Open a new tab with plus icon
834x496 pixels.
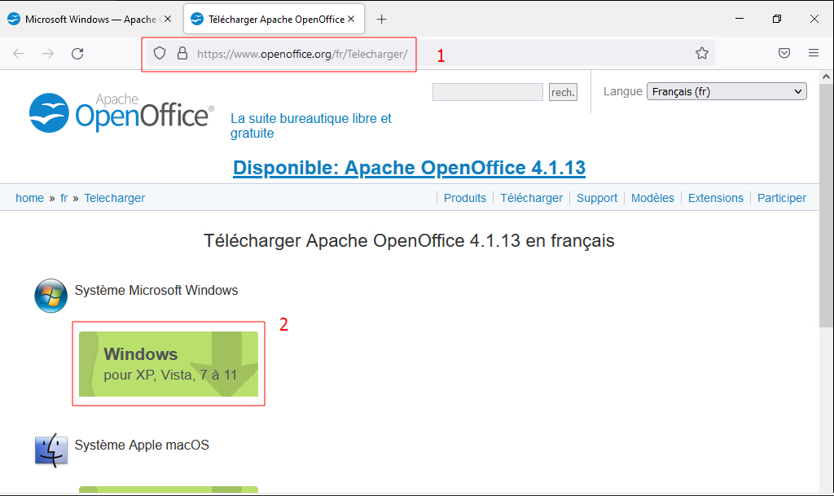pyautogui.click(x=381, y=20)
